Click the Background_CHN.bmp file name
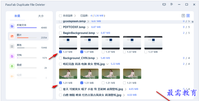 pyautogui.click(x=79, y=58)
